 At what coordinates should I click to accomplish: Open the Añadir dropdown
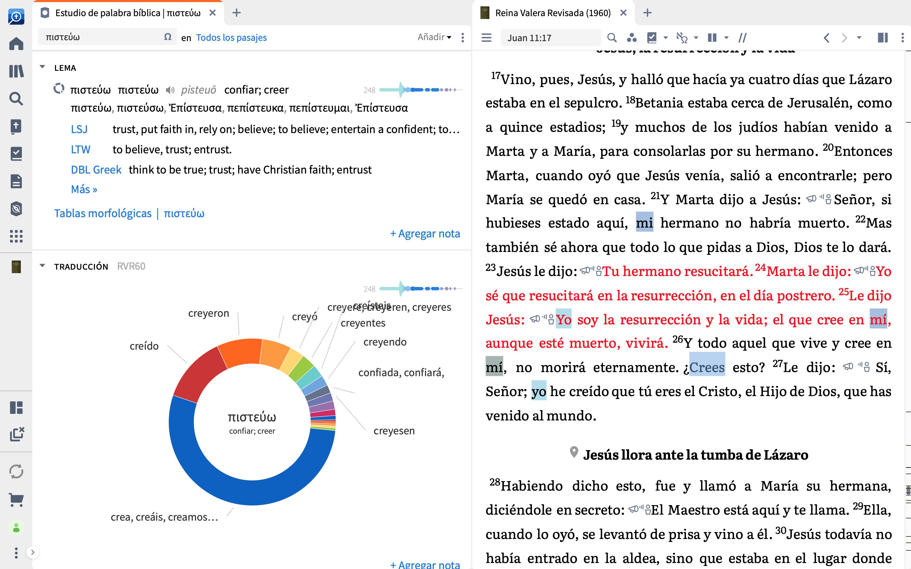[x=434, y=37]
